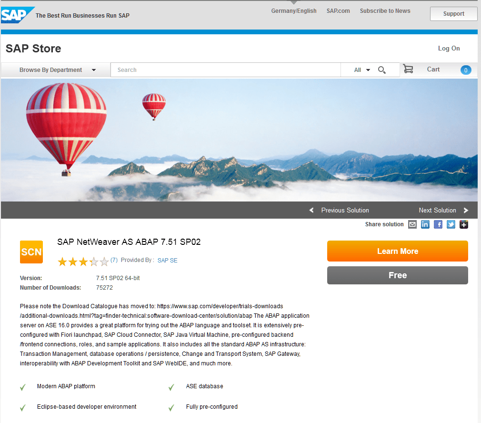Open more sharing options plus icon
Viewport: 481px width, 423px height.
point(464,224)
